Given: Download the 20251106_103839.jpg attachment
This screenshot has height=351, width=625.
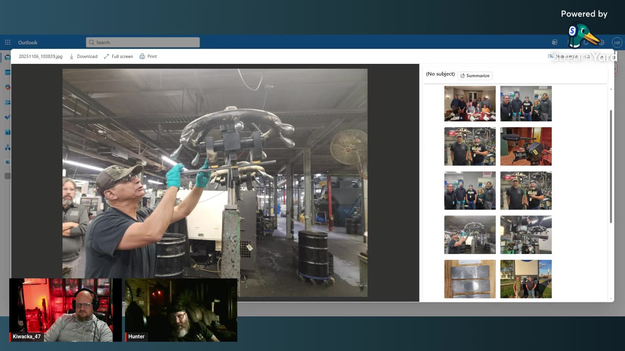Looking at the screenshot, I should click(83, 57).
